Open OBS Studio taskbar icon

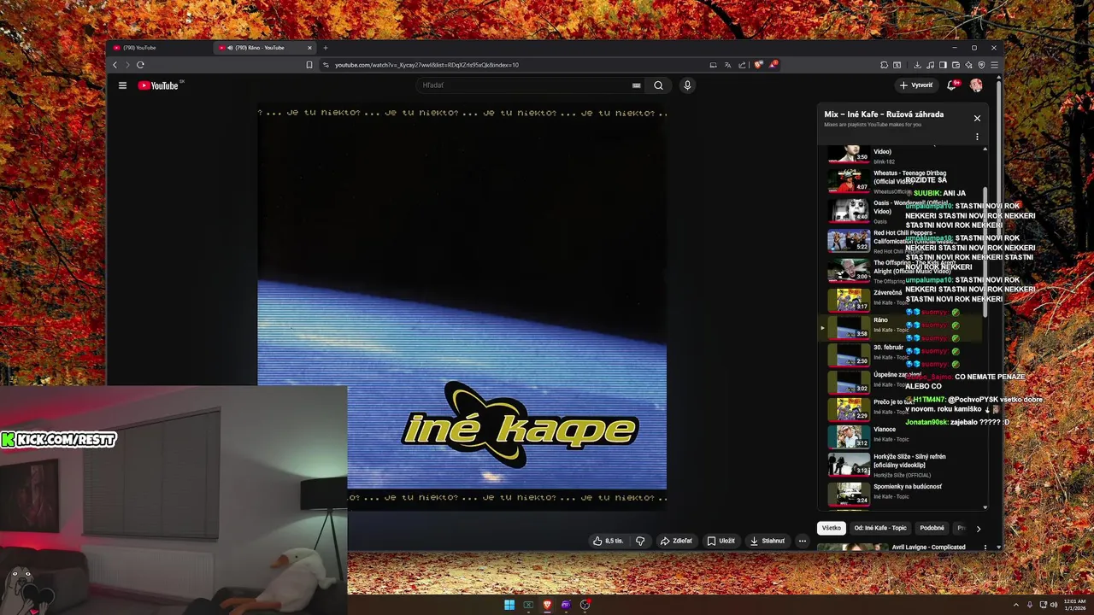pyautogui.click(x=585, y=605)
